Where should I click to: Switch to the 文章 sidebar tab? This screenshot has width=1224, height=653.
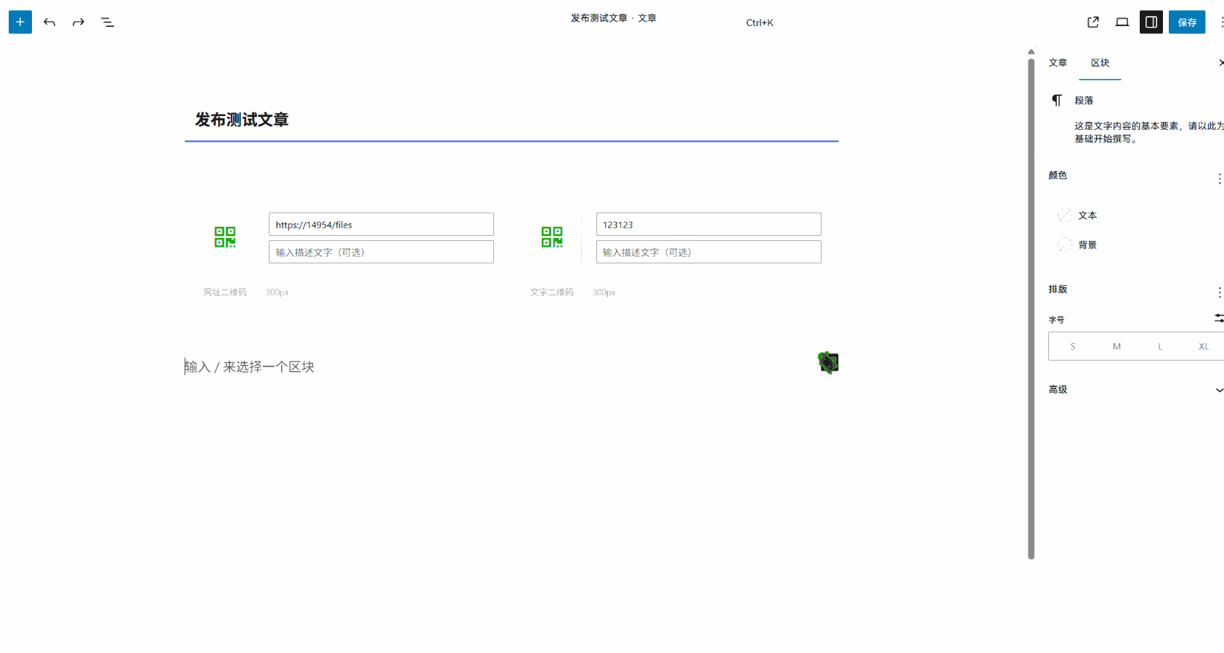pyautogui.click(x=1058, y=63)
